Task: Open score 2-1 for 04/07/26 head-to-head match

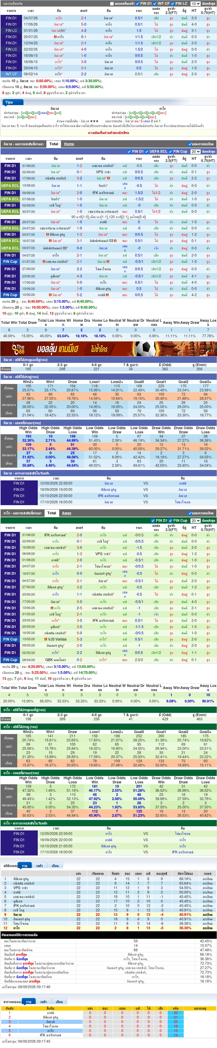Action: point(83,18)
